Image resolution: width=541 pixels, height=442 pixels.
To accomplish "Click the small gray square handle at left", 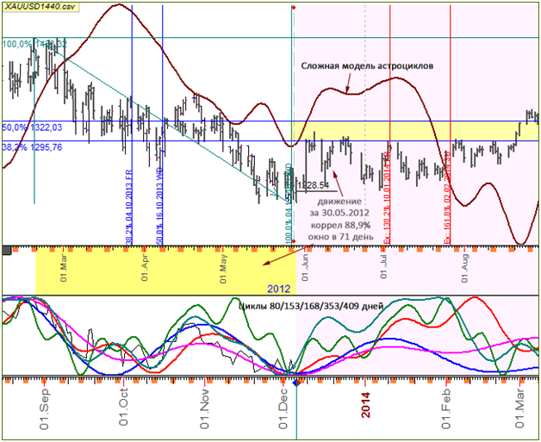I will pos(8,250).
